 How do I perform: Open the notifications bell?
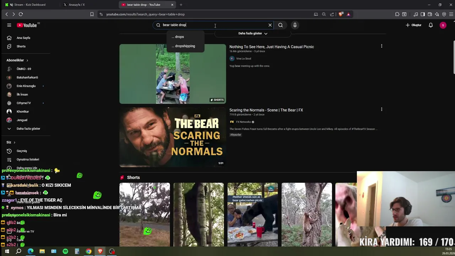tap(430, 25)
